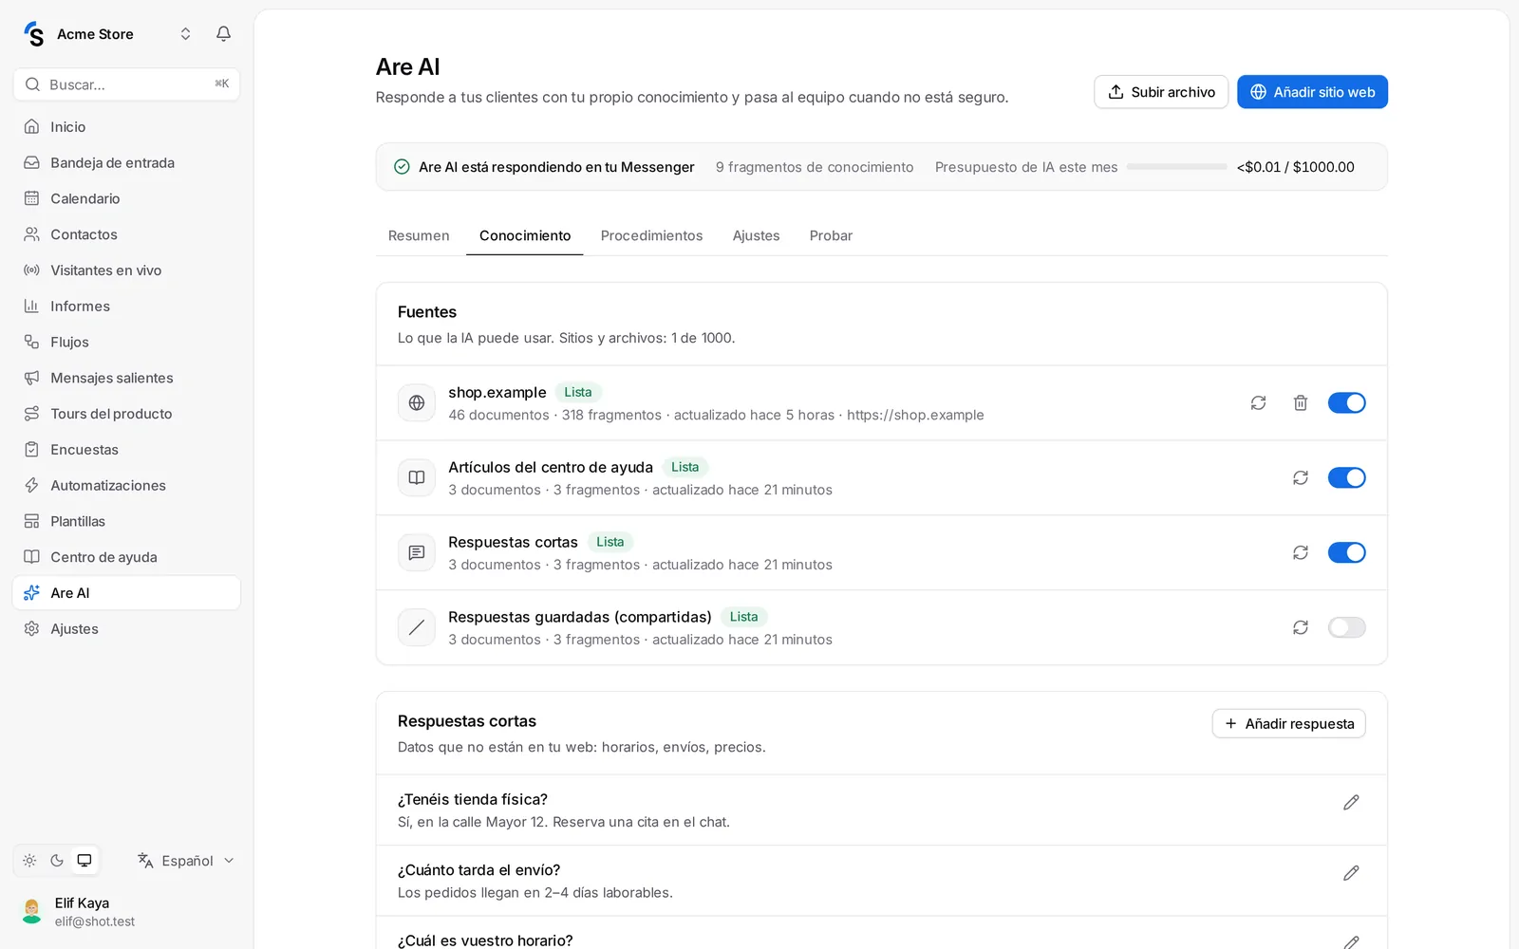Screen dimensions: 1519x949
Task: Open Elif Kaya user profile
Action: [126, 912]
